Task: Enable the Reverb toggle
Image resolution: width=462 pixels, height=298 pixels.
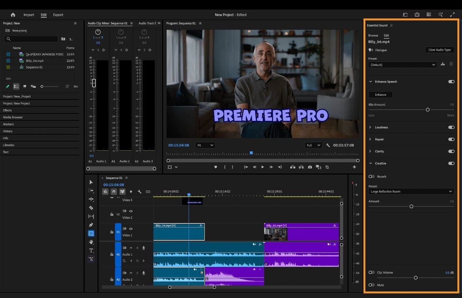Action: (372, 176)
